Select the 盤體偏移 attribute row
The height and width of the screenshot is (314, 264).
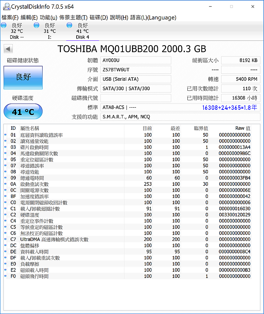click(x=127, y=245)
